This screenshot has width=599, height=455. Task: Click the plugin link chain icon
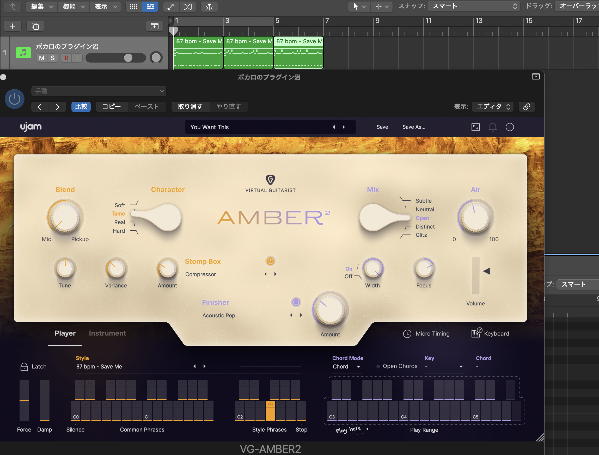526,107
